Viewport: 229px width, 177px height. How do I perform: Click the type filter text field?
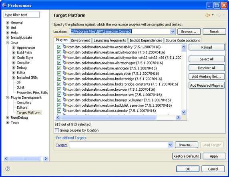[x=22, y=15]
